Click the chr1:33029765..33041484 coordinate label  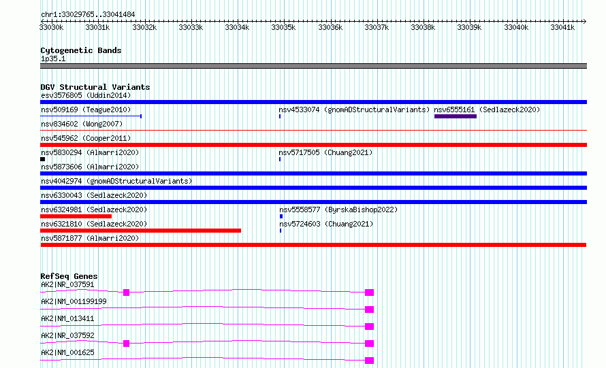[88, 15]
